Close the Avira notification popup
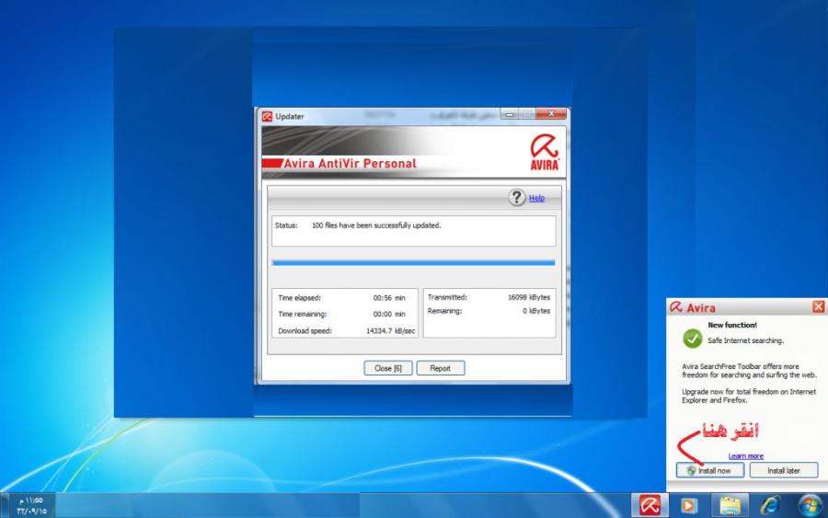This screenshot has height=518, width=828. click(818, 307)
